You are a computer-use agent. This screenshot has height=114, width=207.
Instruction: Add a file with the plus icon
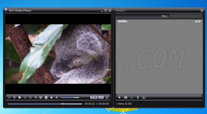click(x=119, y=98)
